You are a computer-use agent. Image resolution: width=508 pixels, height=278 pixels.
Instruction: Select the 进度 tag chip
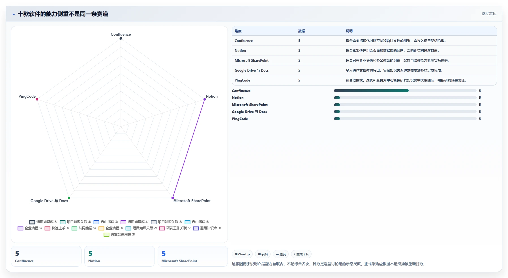[x=281, y=254]
